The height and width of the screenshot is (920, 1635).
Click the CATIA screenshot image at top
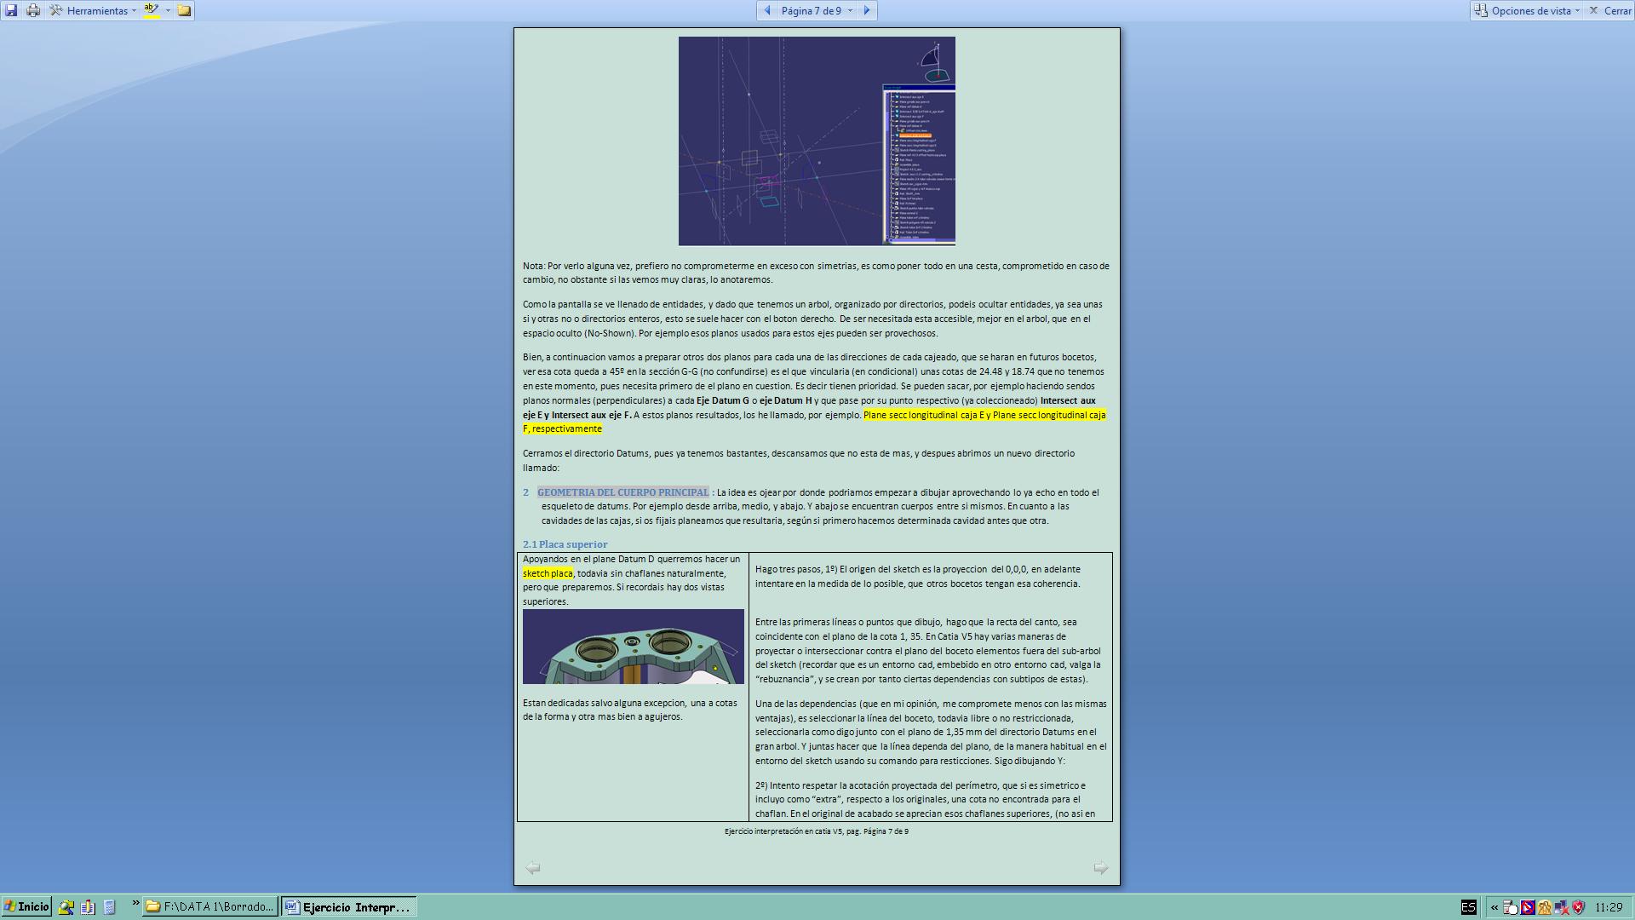pos(816,141)
